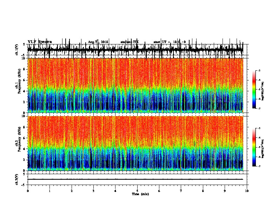Click the 'Time (min)' x-axis label

click(x=140, y=194)
